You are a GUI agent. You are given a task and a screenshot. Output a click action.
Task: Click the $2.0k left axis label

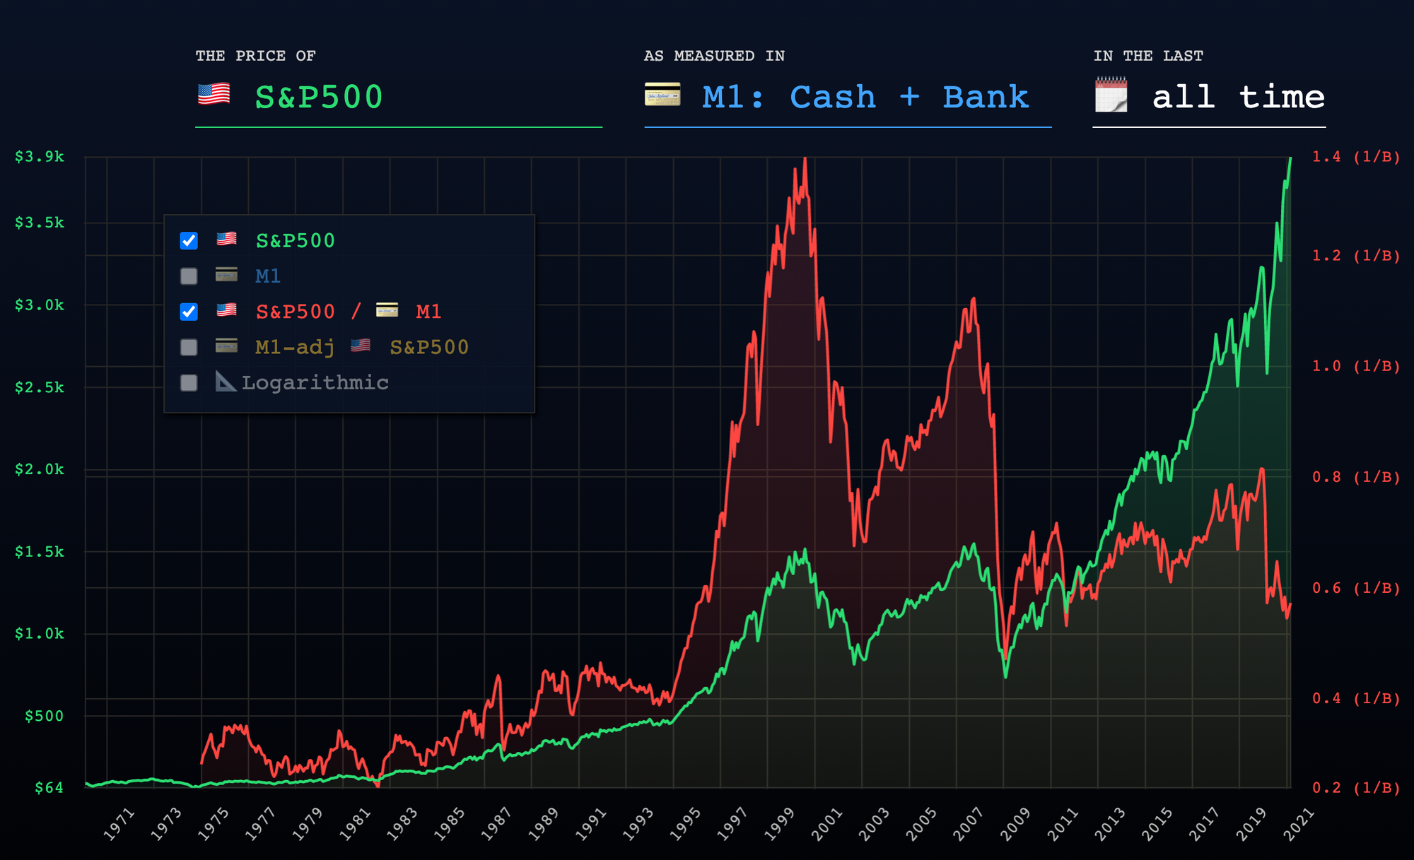(x=40, y=470)
